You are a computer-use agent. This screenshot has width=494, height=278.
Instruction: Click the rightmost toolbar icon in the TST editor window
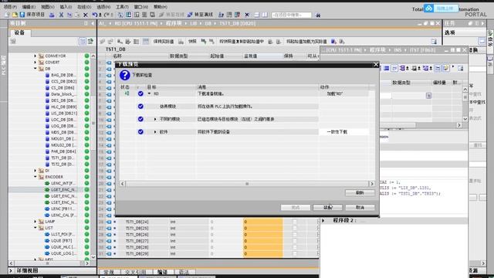(x=461, y=69)
